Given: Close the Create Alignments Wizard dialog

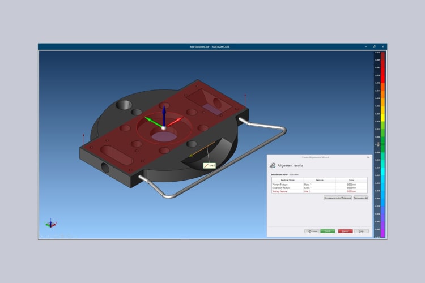Looking at the screenshot, I should click(368, 157).
